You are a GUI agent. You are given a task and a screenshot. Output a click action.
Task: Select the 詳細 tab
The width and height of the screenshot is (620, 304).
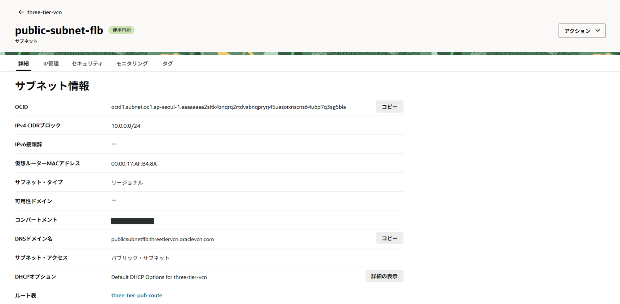(x=24, y=64)
